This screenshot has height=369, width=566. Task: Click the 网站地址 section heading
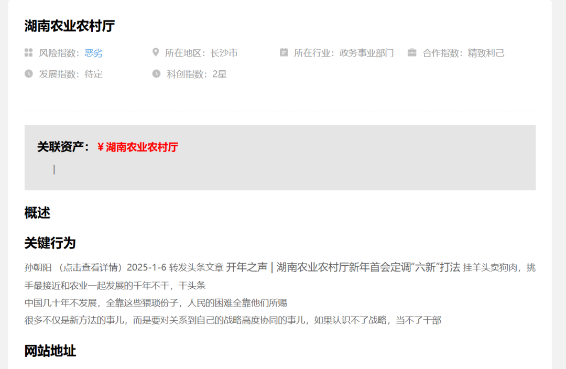click(50, 351)
